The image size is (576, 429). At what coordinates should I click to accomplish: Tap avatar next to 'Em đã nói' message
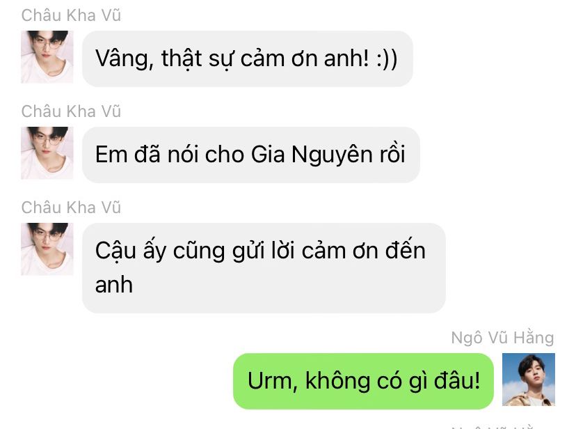pyautogui.click(x=47, y=153)
